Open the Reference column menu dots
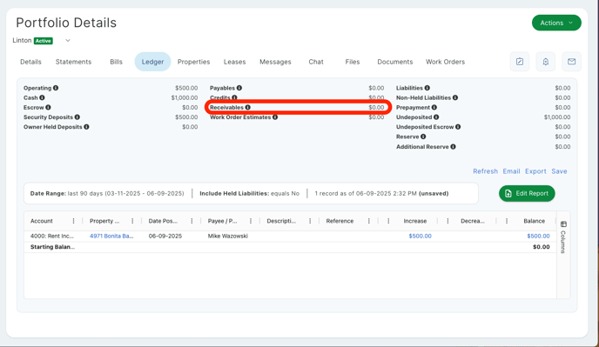 click(x=368, y=221)
